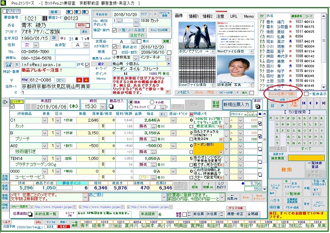Screen dimensions: 330x233
Task: Click the 伝票削除 stacked-box icon
Action: (30, 214)
